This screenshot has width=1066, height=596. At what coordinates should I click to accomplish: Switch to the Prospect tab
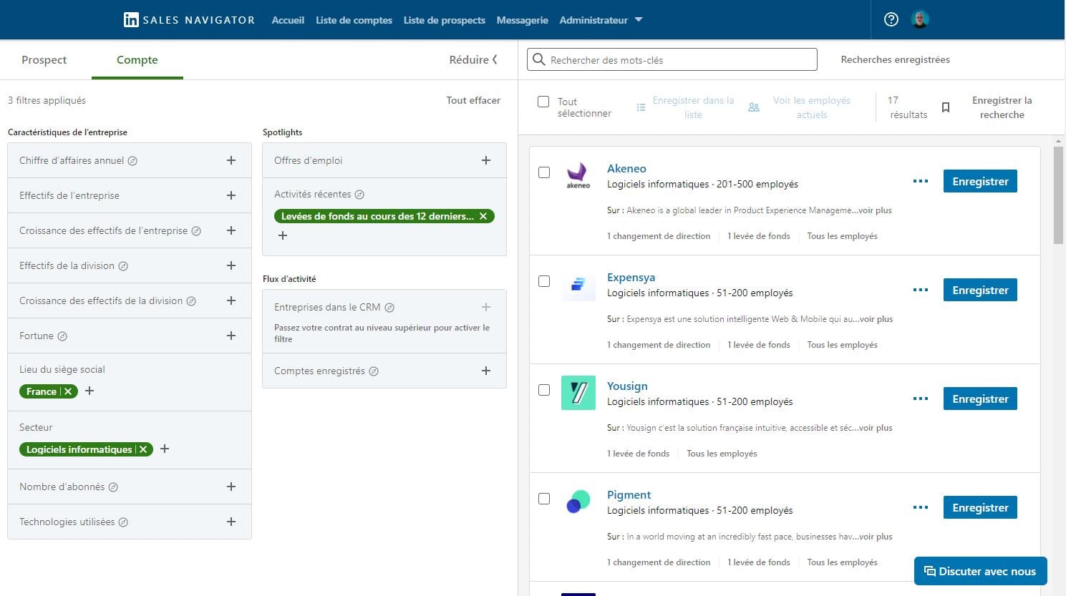[44, 60]
